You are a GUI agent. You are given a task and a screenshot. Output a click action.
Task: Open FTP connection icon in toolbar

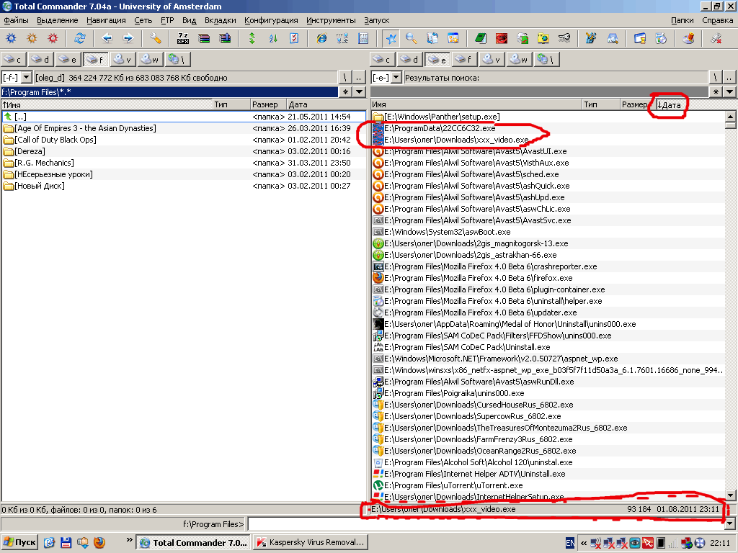point(342,38)
